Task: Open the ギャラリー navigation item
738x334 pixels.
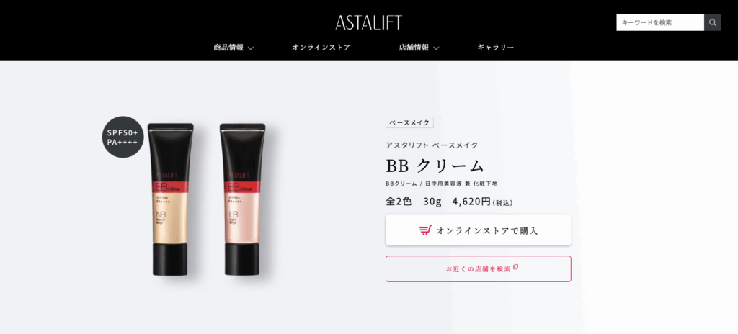Action: pyautogui.click(x=496, y=48)
